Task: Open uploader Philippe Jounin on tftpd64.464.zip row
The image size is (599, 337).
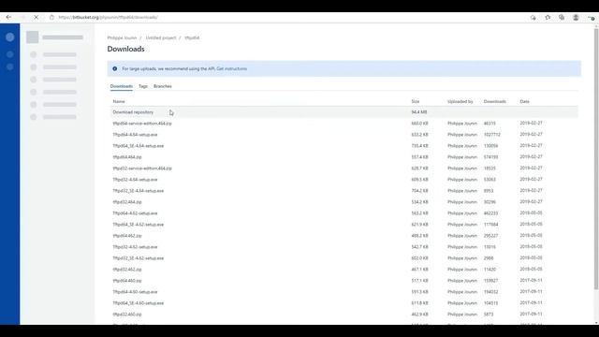Action: 462,157
